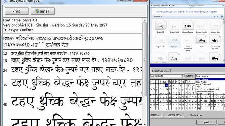The width and height of the screenshot is (225, 126).
Task: Click the Subset combo box showing Basic Hebrew
Action: [210, 76]
